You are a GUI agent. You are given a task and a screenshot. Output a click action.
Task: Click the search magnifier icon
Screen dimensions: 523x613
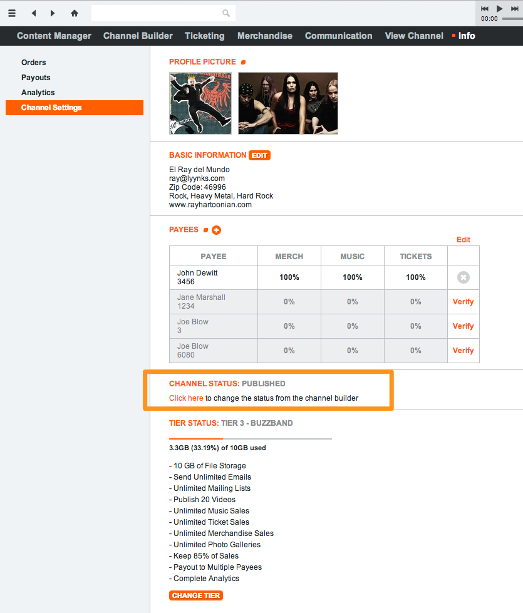click(x=226, y=13)
